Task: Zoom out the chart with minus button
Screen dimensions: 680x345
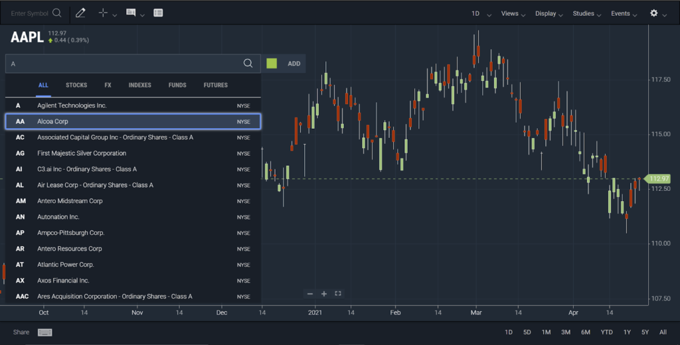Action: click(310, 294)
